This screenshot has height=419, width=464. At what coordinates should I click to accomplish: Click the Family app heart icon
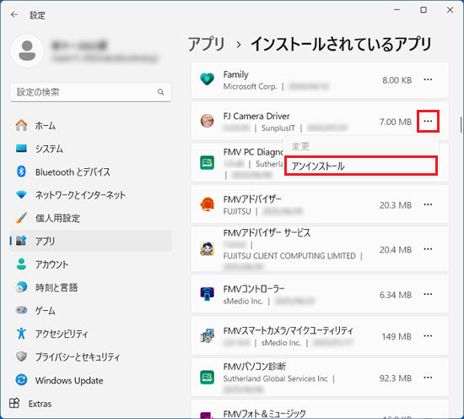coord(208,79)
